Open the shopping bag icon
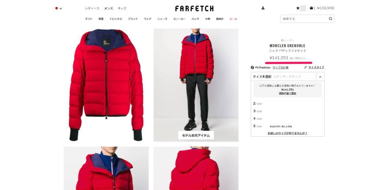 tap(311, 8)
